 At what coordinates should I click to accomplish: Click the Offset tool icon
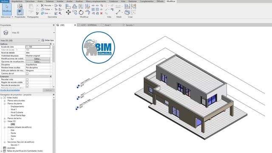coord(75,6)
